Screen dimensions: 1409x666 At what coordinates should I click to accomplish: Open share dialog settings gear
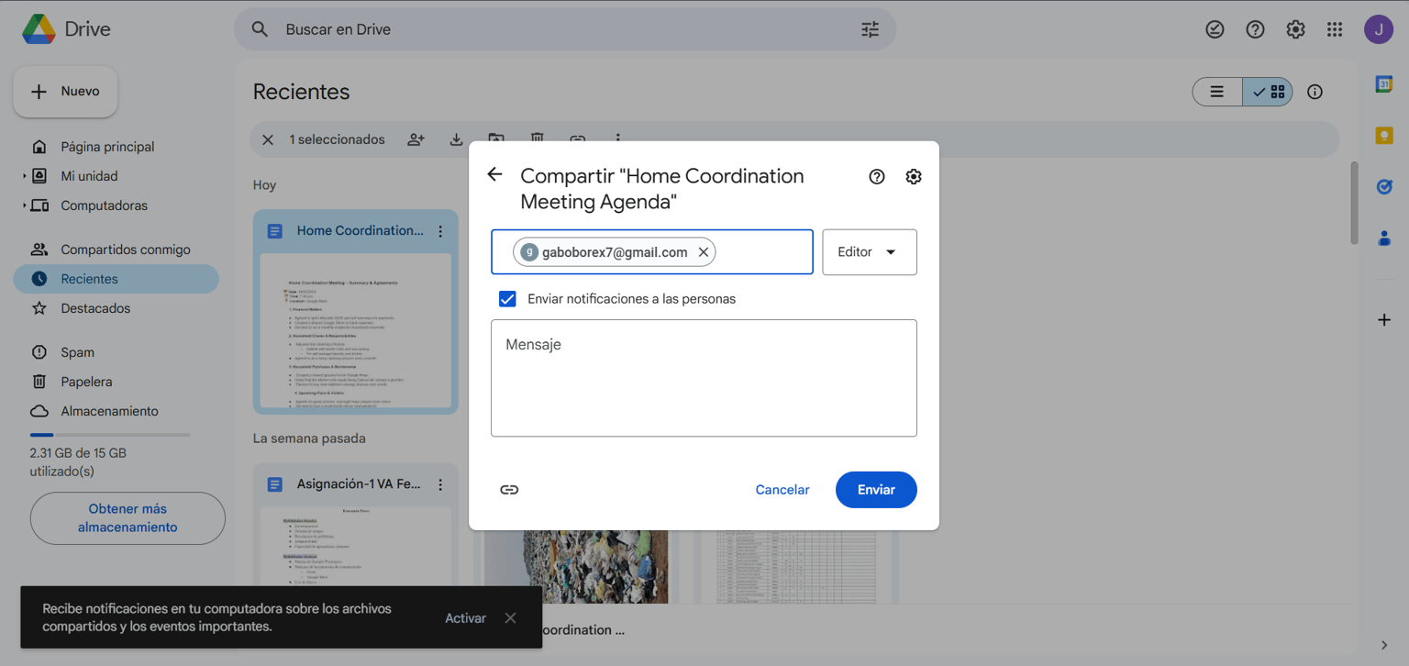click(914, 177)
